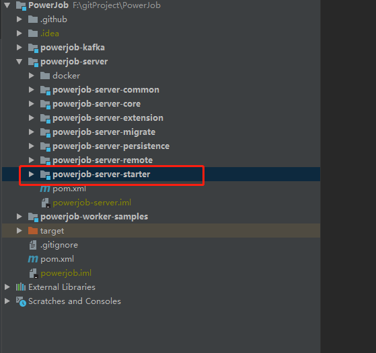Click the External Libraries bars icon

[x=21, y=287]
